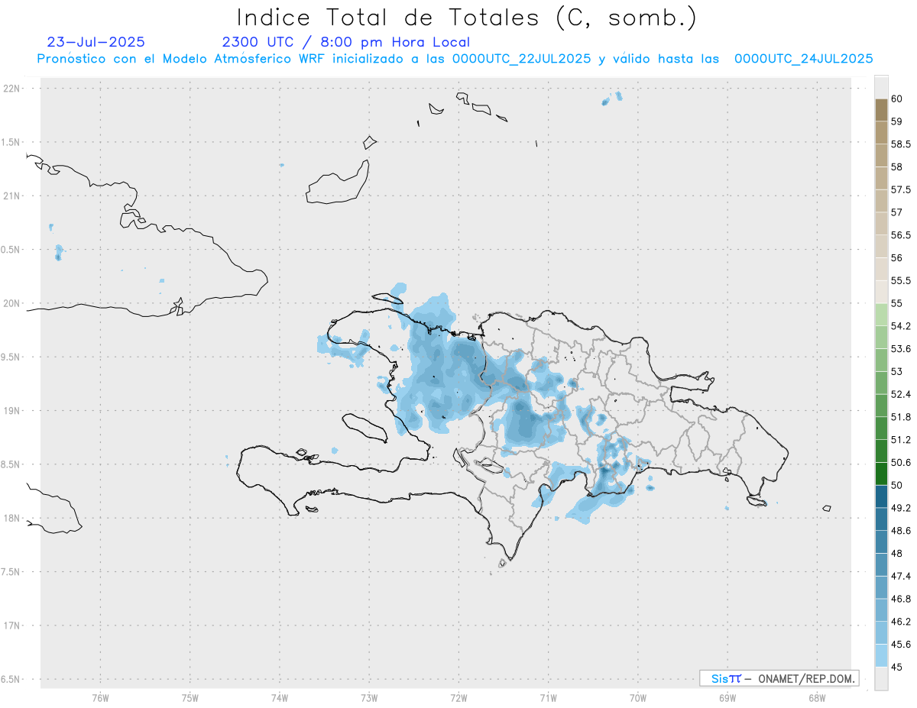Viewport: 917px width, 708px height.
Task: Click the colorbar label "50.6"
Action: 900,463
